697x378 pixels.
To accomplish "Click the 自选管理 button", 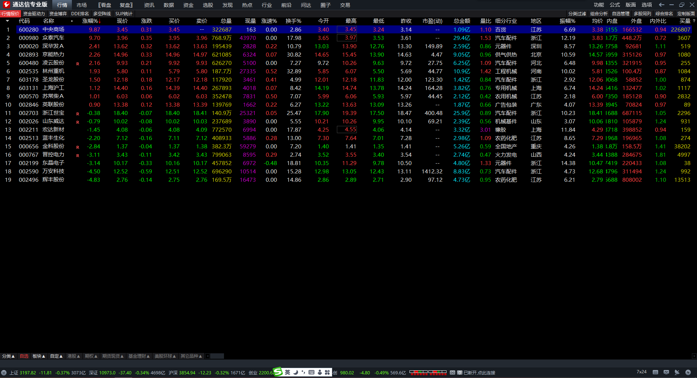I will click(x=621, y=13).
